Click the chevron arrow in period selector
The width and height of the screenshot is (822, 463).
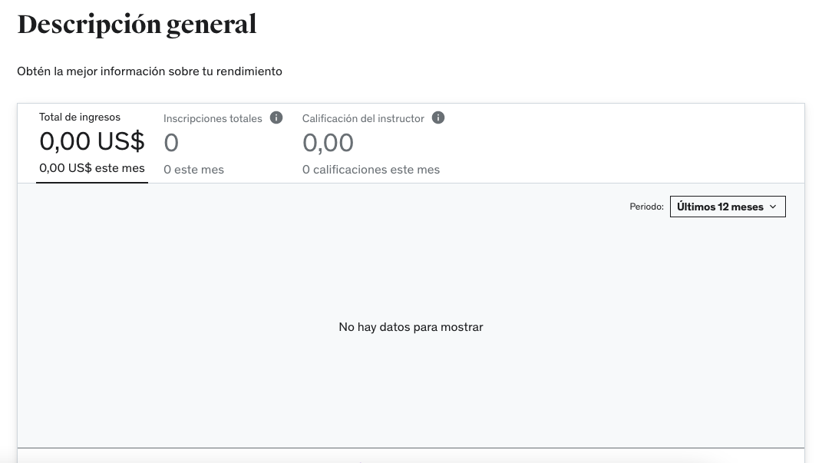773,207
